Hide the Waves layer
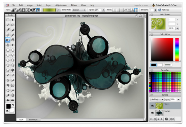 [153, 106]
